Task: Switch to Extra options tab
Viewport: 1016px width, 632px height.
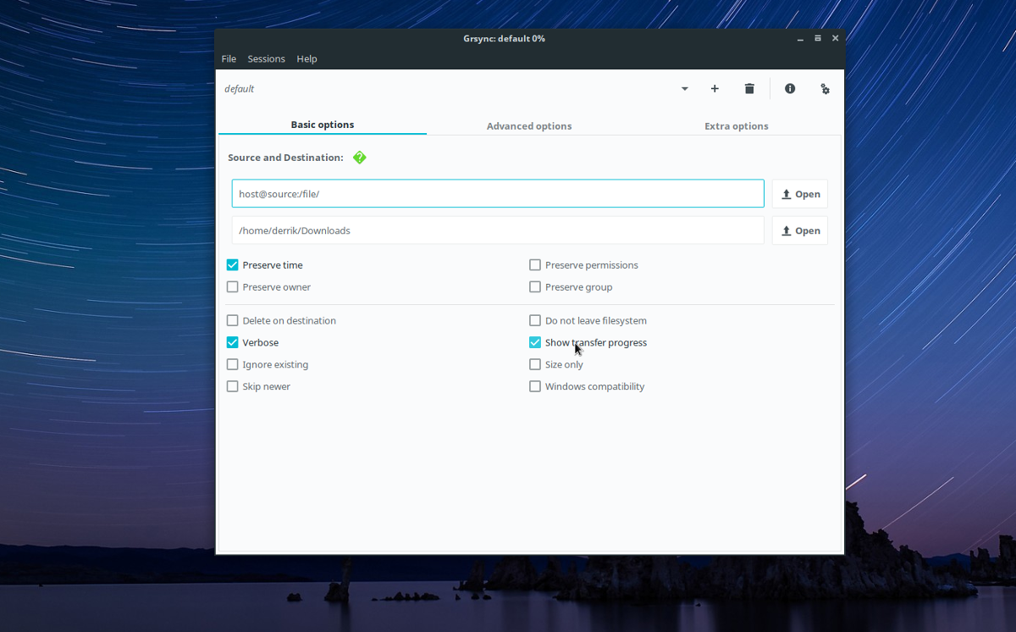Action: click(737, 126)
